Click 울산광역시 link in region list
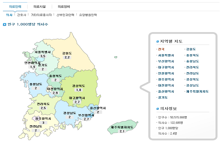The width and height of the screenshot is (220, 144). pos(166,91)
